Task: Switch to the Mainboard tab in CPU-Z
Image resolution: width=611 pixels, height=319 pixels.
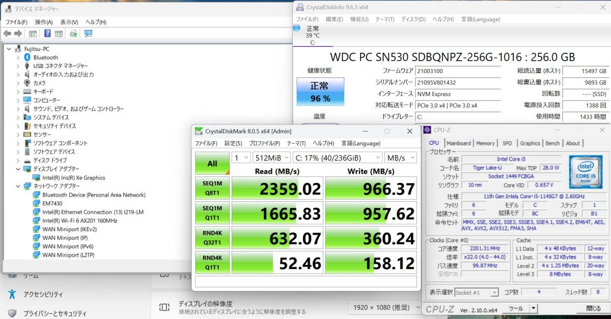Action: tap(459, 143)
